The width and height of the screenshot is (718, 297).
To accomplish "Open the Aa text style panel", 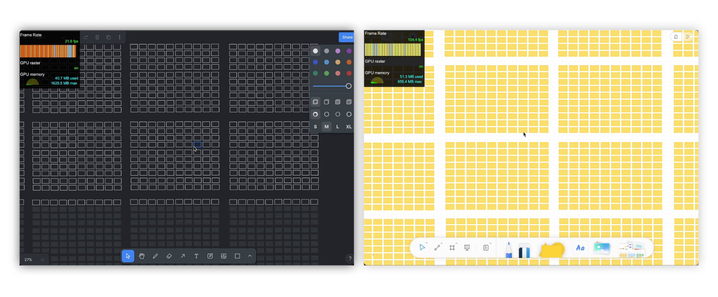I will click(x=580, y=248).
